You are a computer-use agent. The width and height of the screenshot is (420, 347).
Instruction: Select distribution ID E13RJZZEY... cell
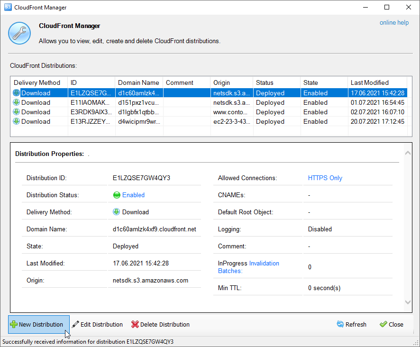point(91,121)
